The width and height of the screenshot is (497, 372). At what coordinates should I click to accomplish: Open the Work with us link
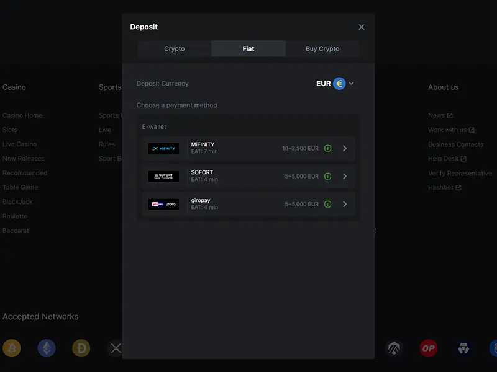click(451, 130)
